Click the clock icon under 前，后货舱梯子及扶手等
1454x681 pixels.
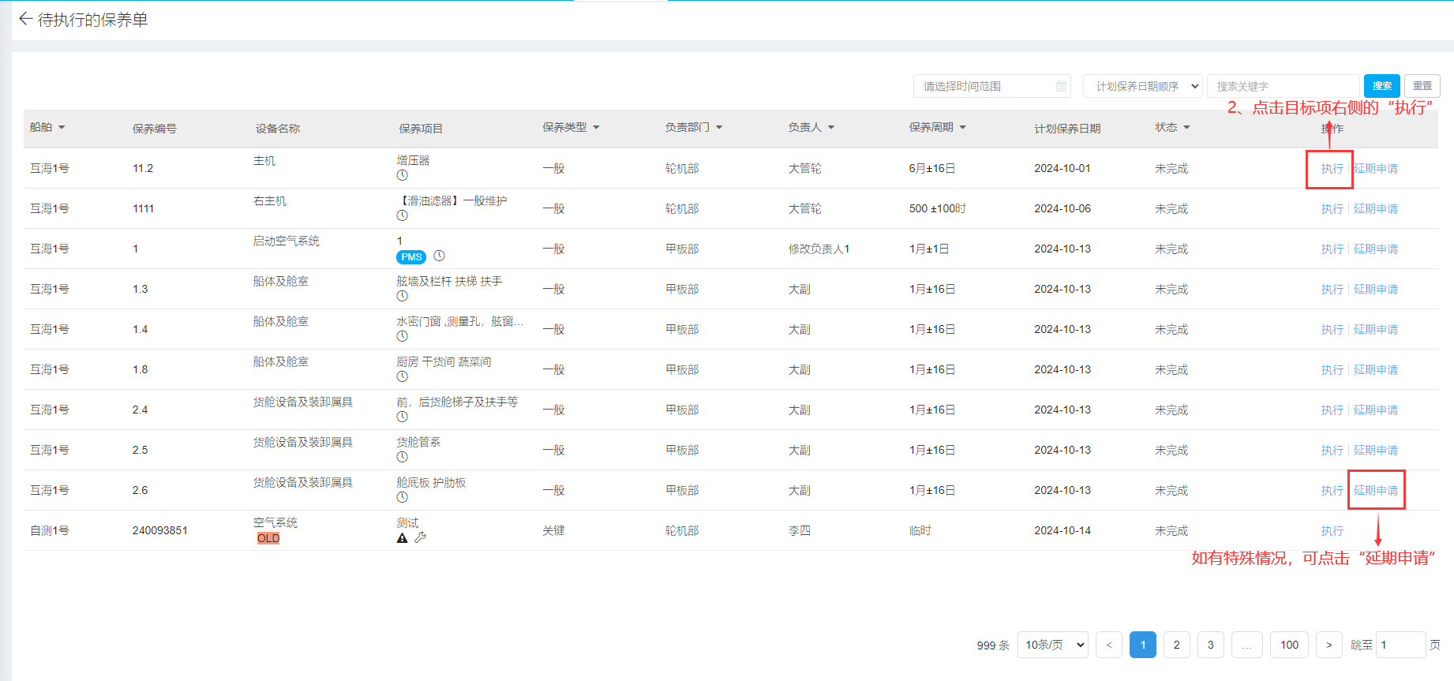[x=402, y=417]
